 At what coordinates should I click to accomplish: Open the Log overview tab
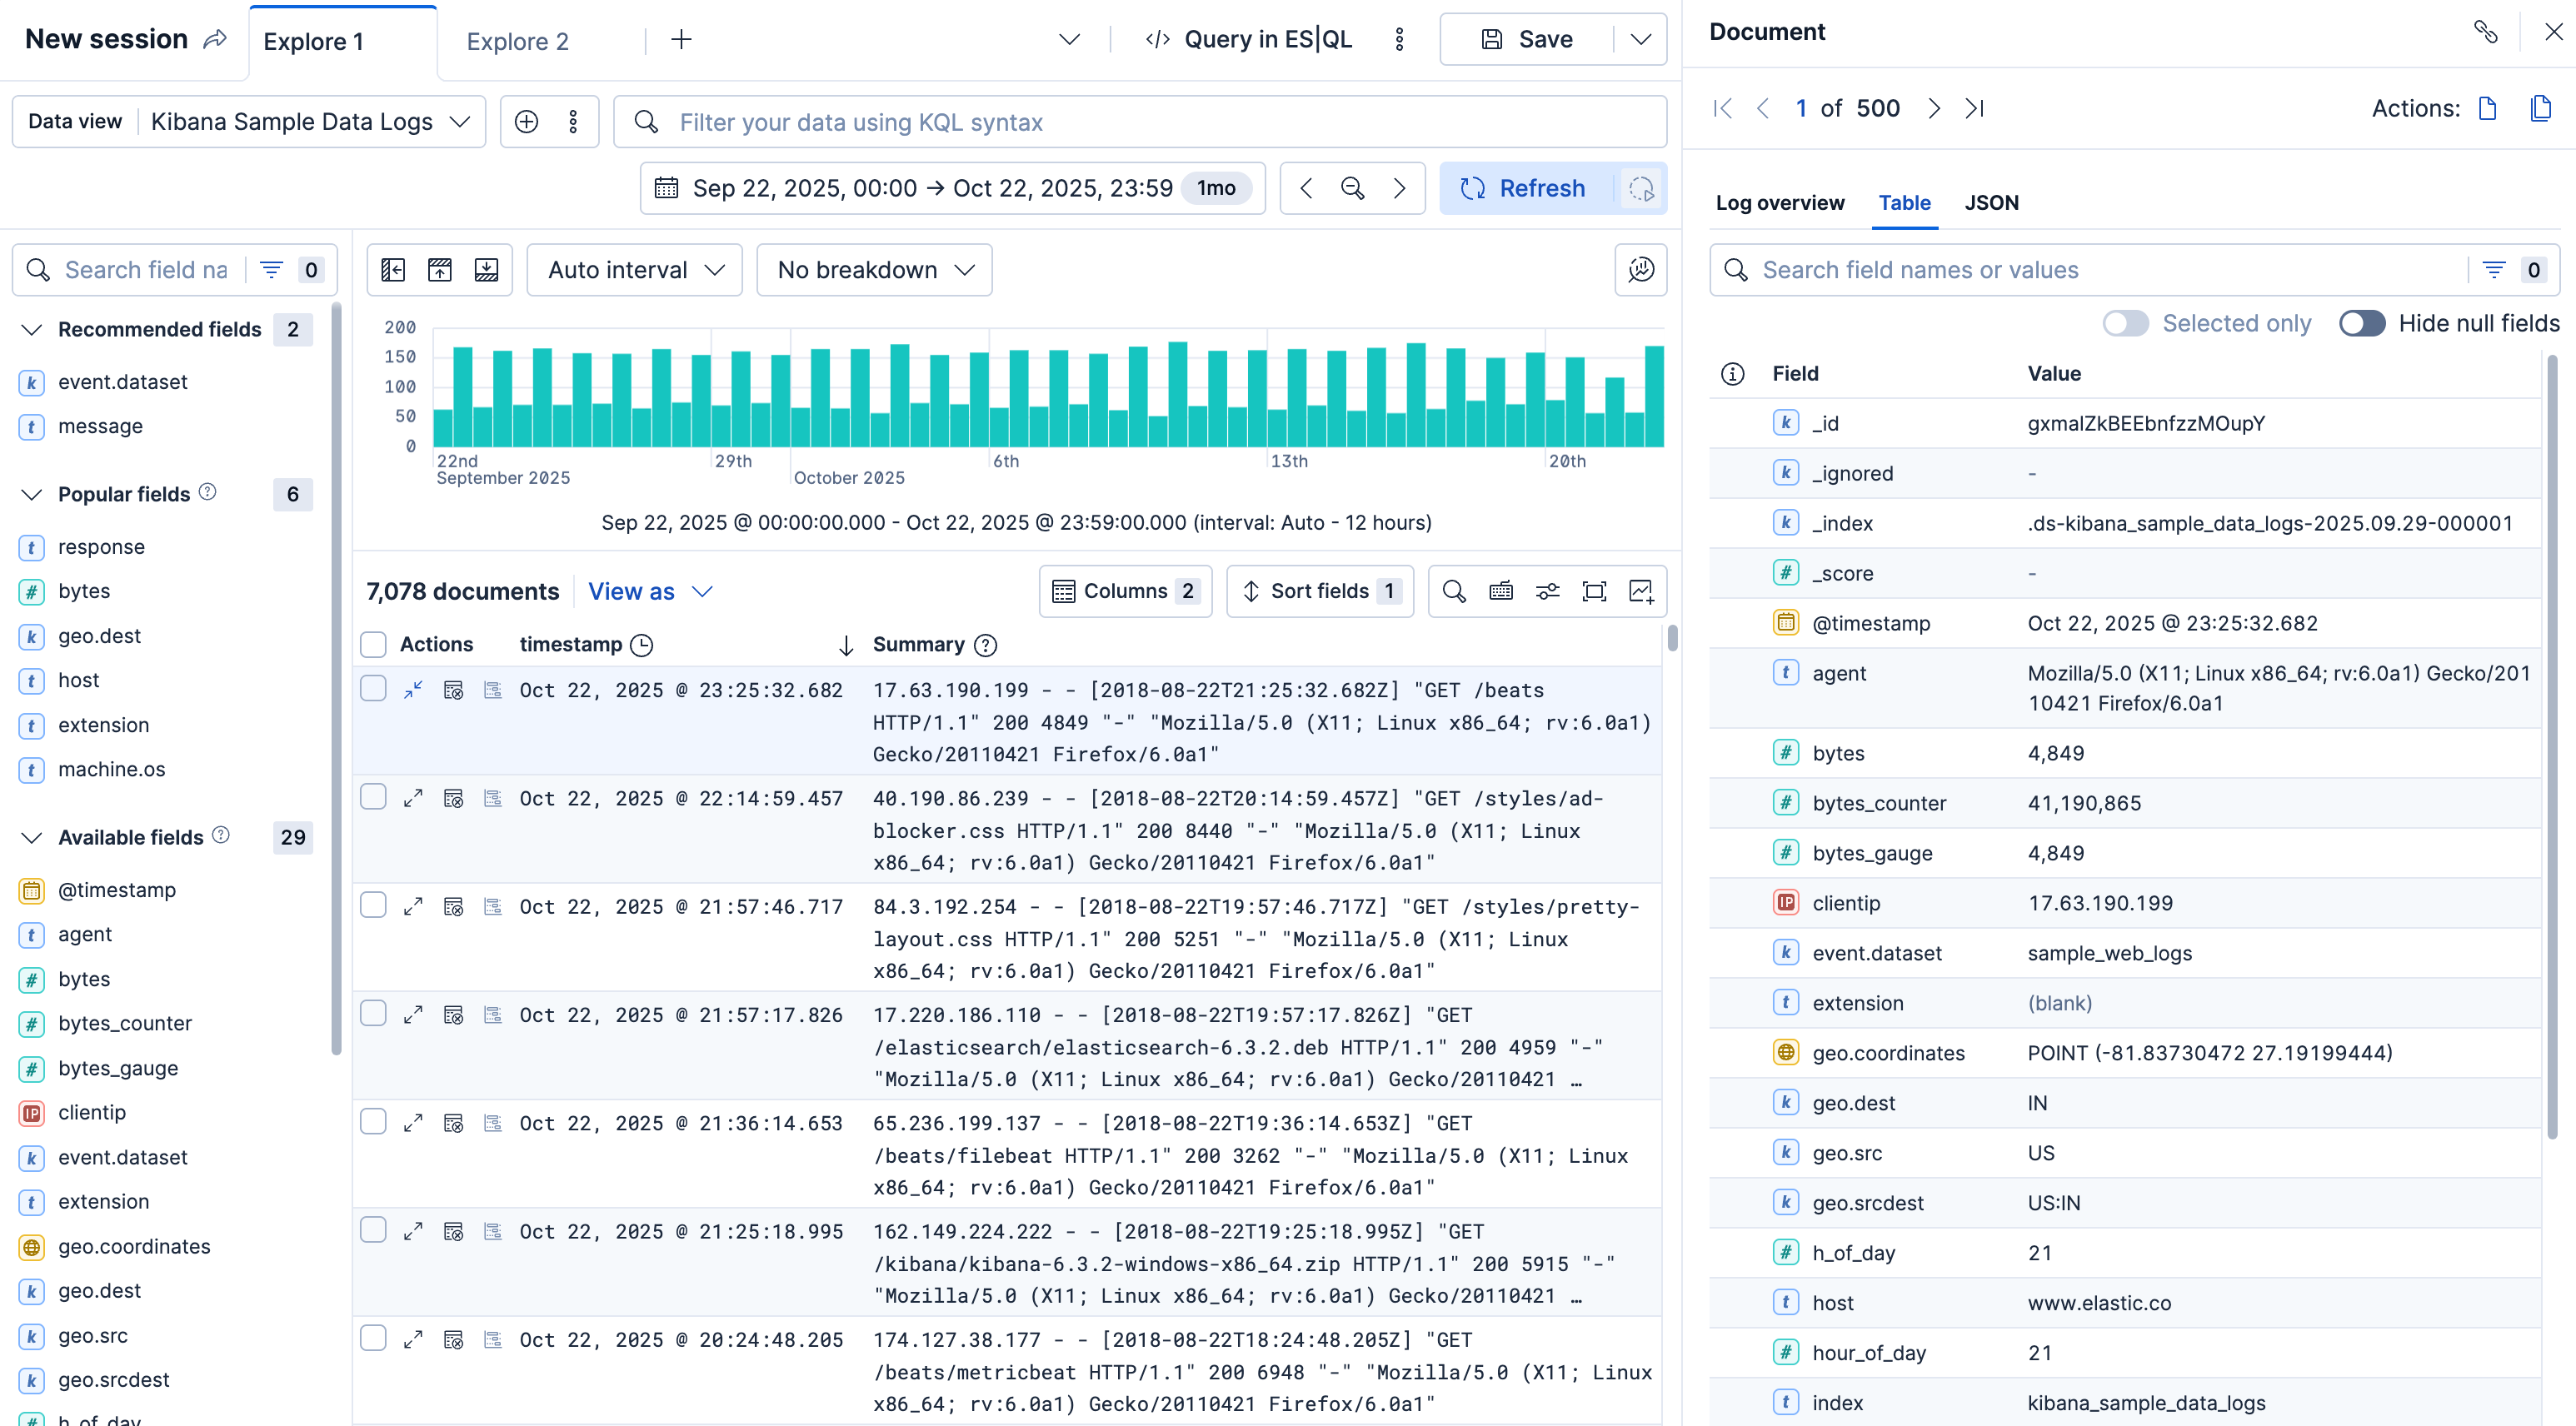pos(1780,203)
